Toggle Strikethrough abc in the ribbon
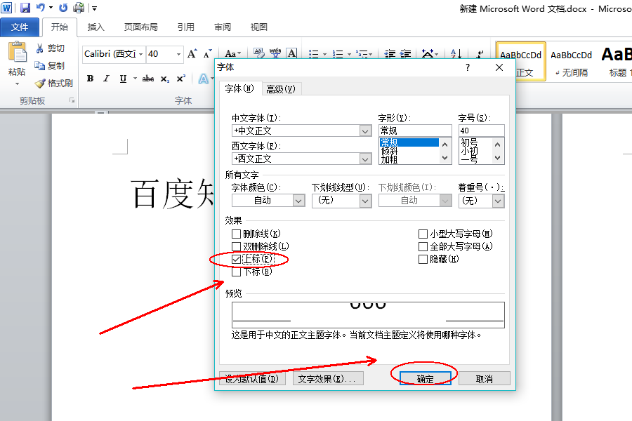 tap(148, 79)
